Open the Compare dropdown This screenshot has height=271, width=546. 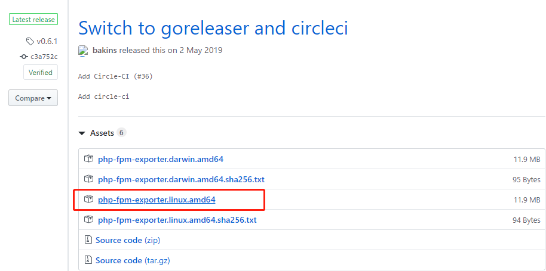click(x=33, y=98)
